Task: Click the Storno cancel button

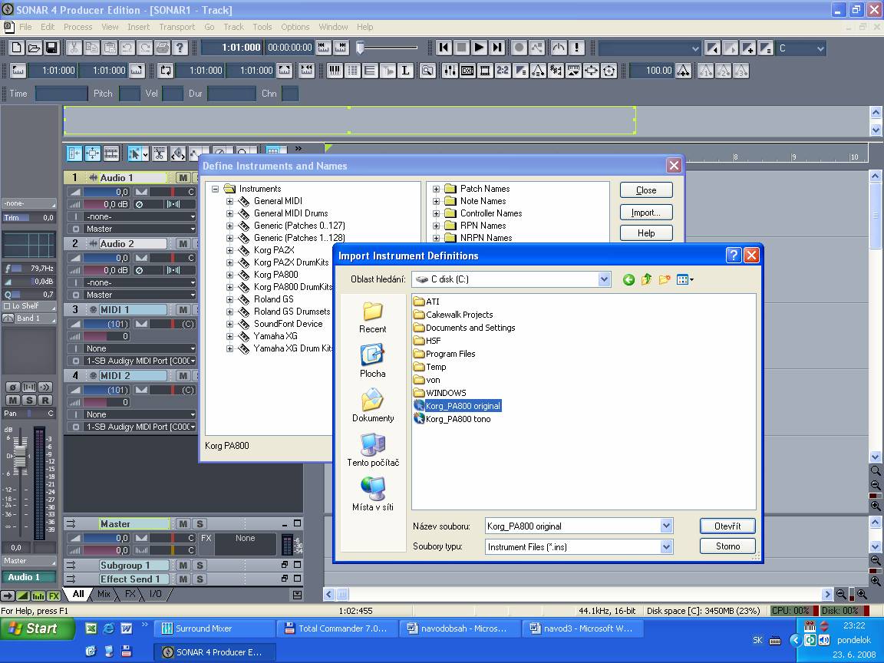Action: pos(727,546)
